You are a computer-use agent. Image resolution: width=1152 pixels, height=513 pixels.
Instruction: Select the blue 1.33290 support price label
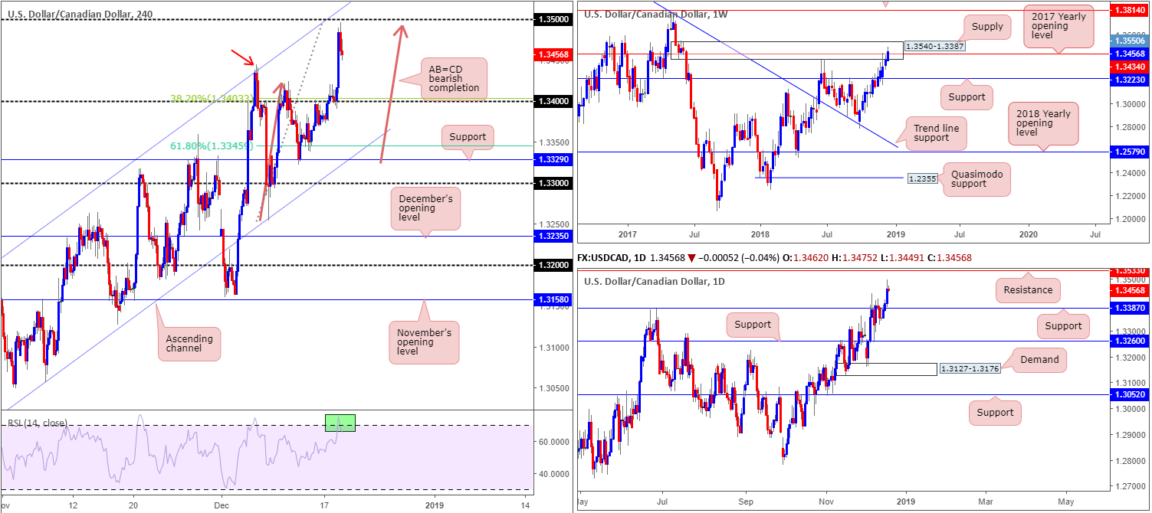click(552, 159)
